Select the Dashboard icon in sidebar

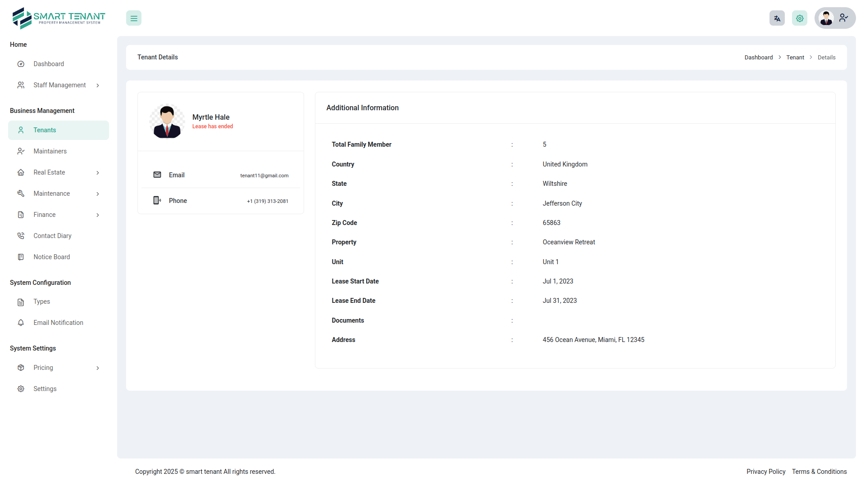[x=21, y=64]
